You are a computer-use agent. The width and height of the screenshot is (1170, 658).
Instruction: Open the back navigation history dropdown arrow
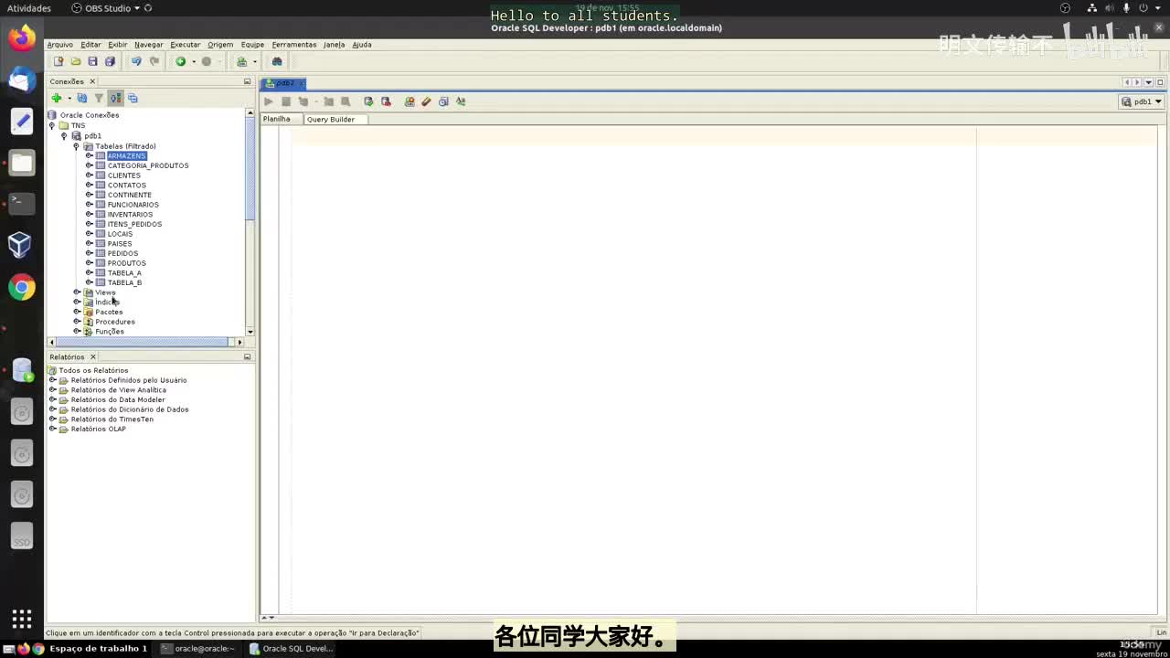pyautogui.click(x=193, y=61)
